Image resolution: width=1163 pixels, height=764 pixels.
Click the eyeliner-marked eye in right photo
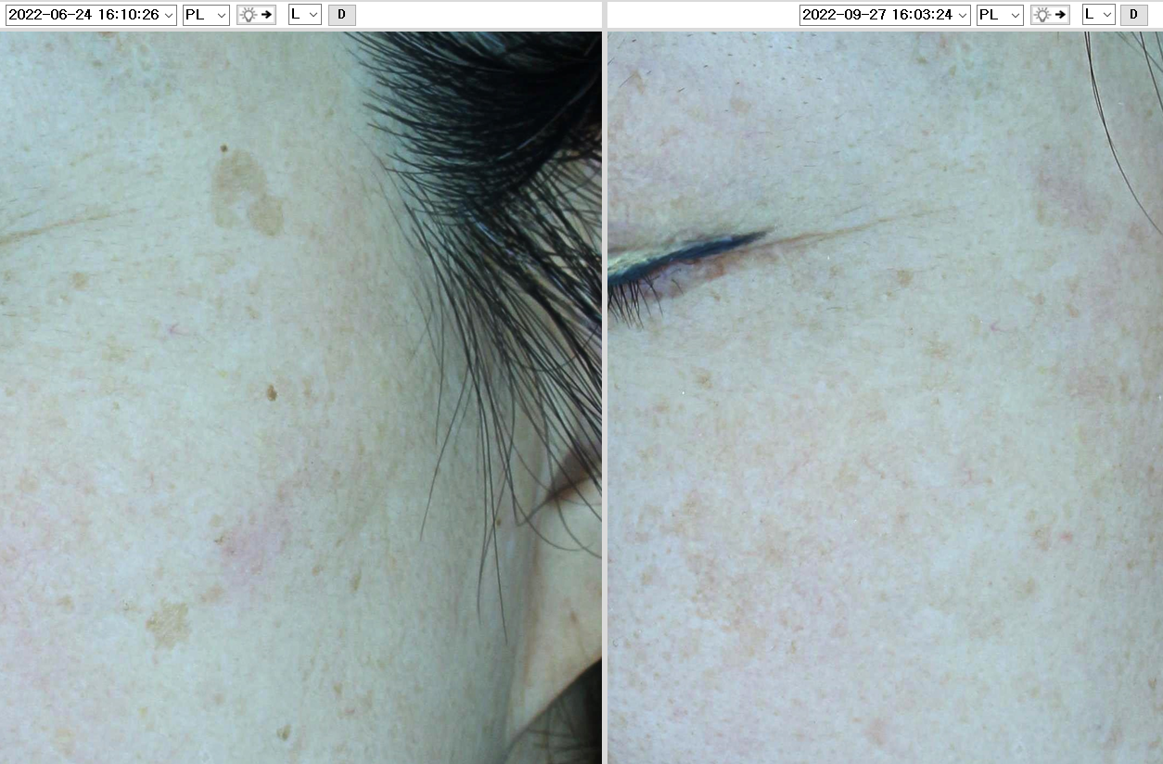[x=682, y=262]
